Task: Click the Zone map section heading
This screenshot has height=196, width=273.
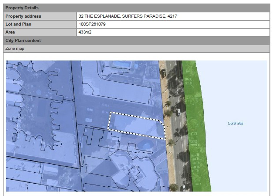Action: point(15,49)
